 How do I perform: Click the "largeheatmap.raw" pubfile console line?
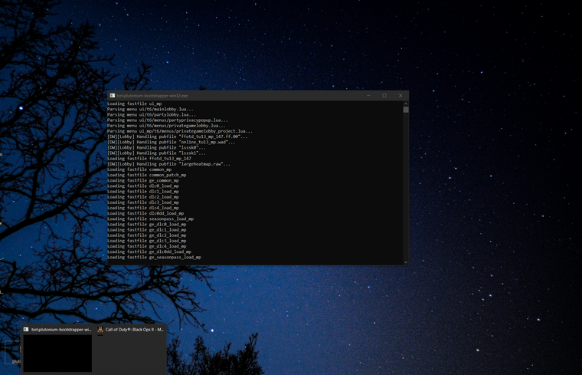click(168, 164)
